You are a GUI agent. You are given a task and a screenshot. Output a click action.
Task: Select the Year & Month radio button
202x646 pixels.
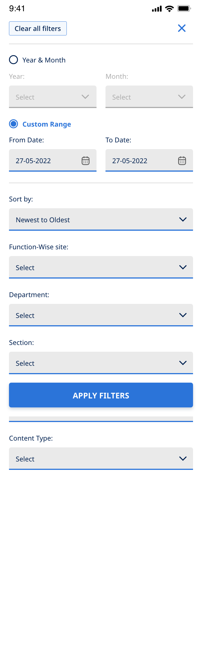(x=13, y=60)
